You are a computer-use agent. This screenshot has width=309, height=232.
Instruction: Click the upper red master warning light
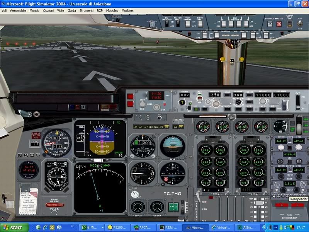pos(130,96)
